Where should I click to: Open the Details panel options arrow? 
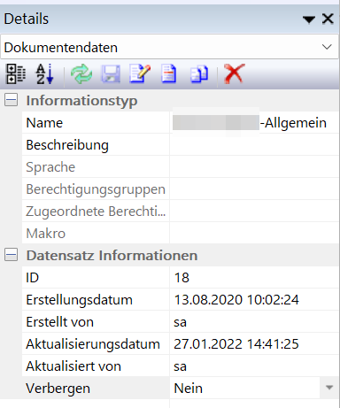[x=309, y=19]
